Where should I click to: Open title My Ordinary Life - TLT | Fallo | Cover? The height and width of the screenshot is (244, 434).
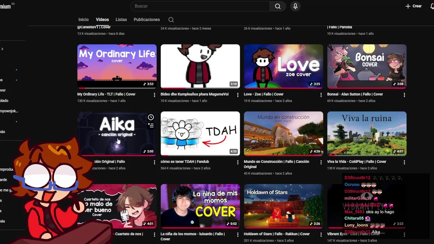coord(106,94)
